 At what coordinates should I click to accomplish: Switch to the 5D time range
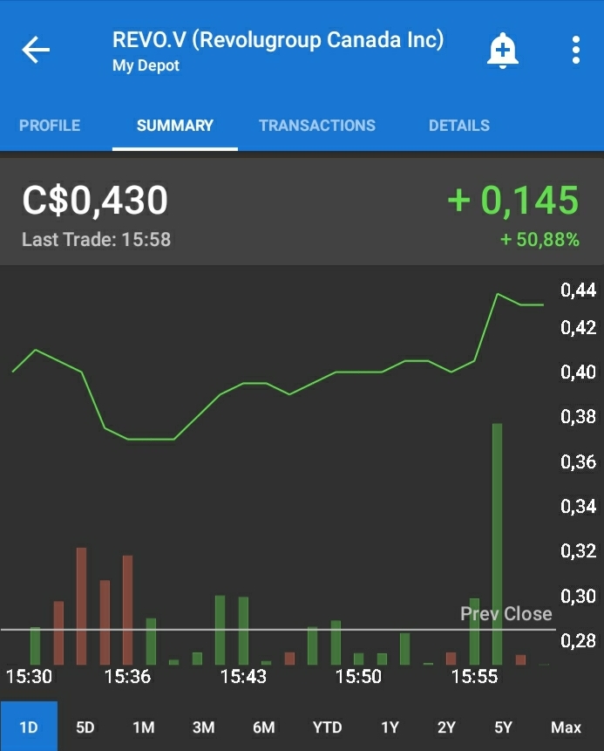(85, 727)
